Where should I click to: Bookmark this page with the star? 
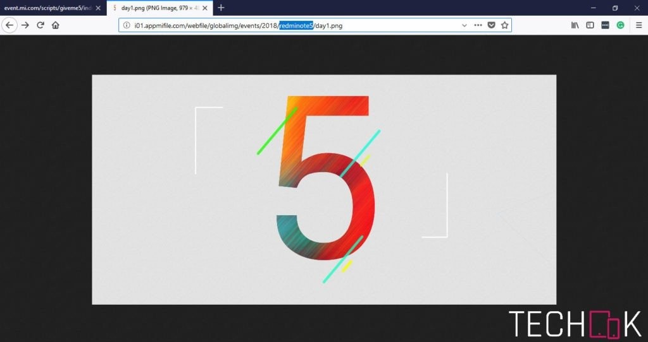click(504, 25)
